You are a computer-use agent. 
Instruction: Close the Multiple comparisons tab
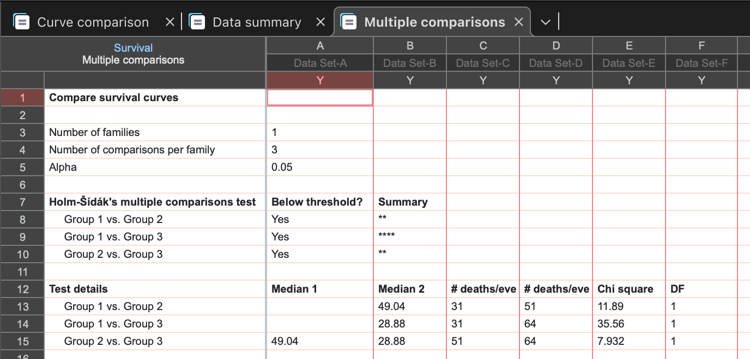518,22
